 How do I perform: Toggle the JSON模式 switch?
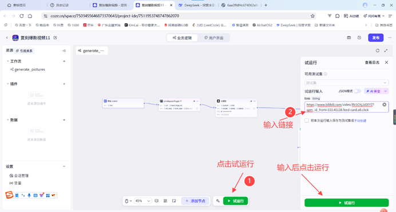point(357,91)
